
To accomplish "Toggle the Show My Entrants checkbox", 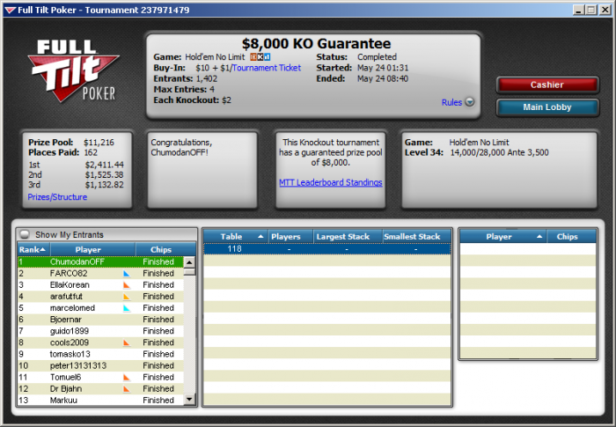I will [x=25, y=234].
